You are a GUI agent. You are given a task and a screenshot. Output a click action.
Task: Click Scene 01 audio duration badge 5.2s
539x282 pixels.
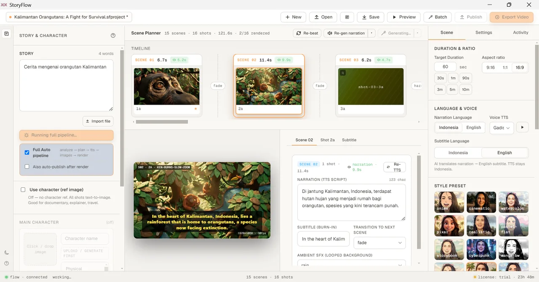pyautogui.click(x=180, y=60)
